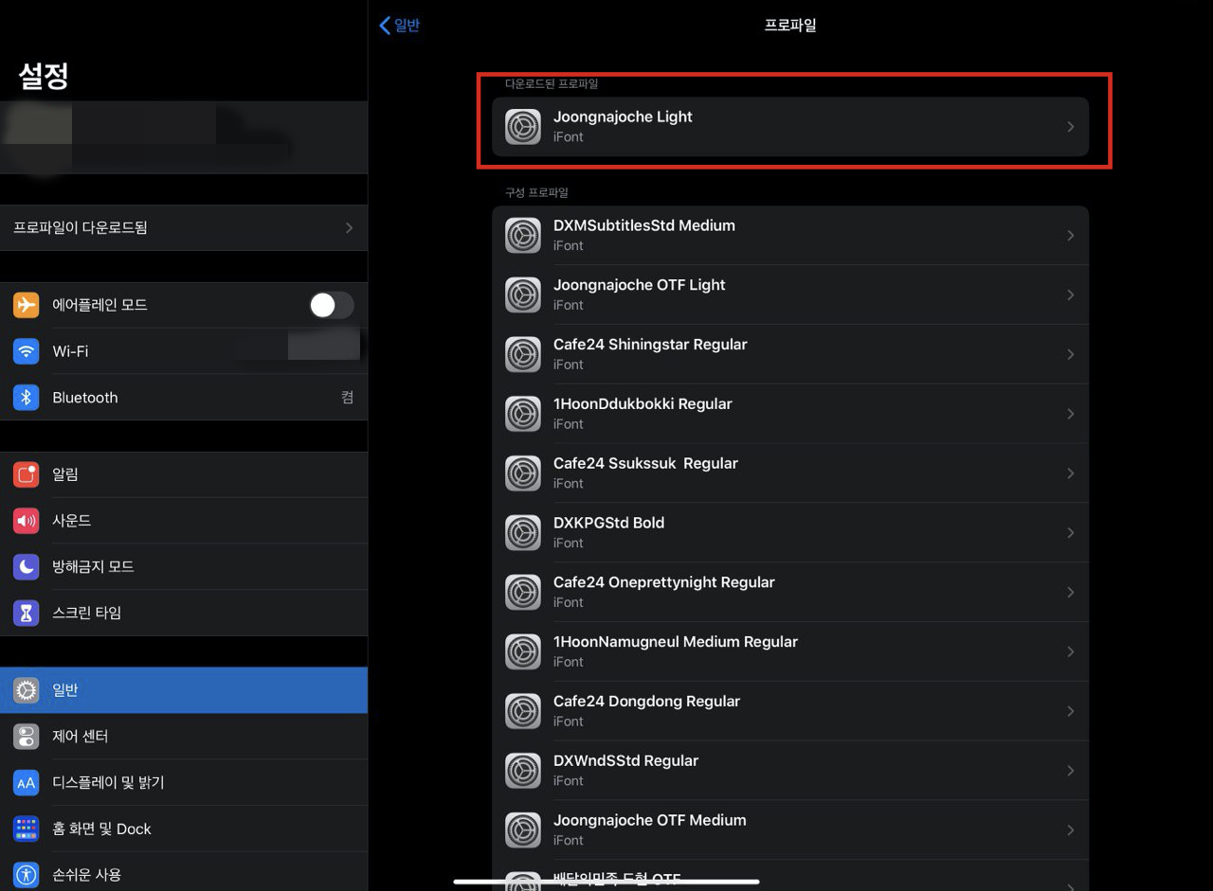Open profile icon for Cafe24 Oneprettynight Regular
1213x891 pixels.
[523, 593]
